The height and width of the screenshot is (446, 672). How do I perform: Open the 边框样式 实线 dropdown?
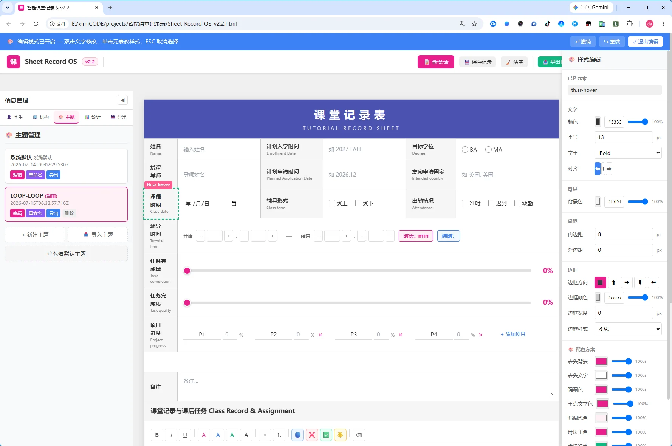[628, 329]
